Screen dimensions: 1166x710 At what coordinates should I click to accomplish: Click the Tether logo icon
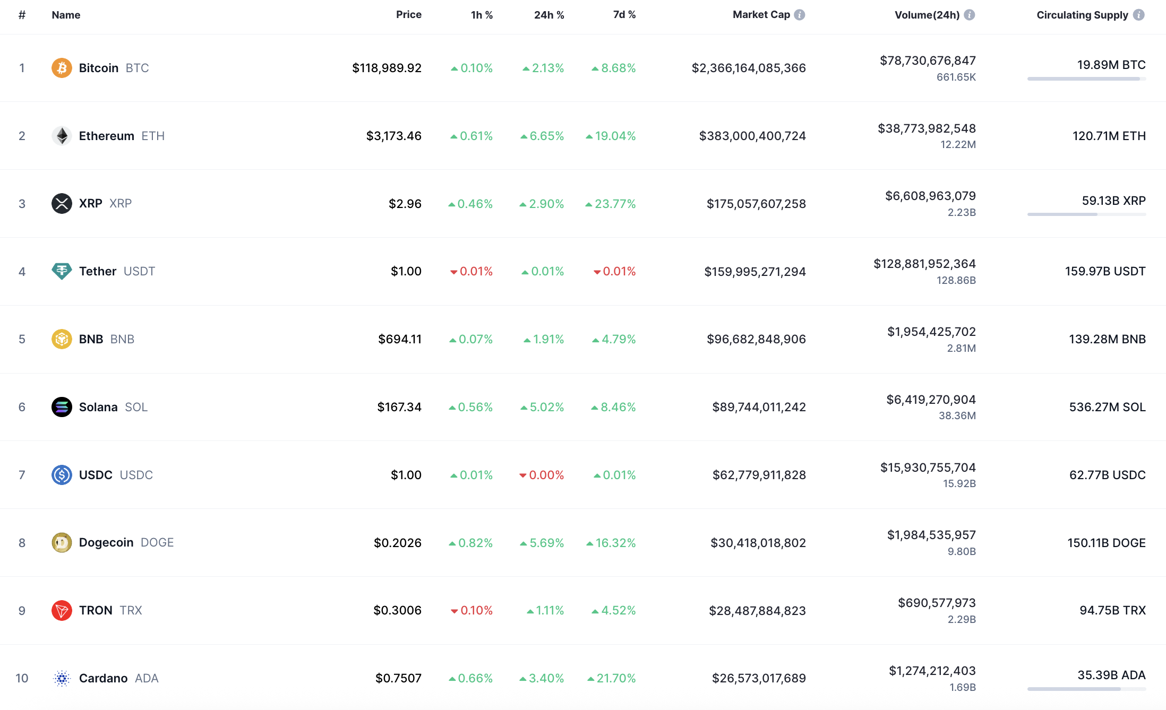[x=62, y=271]
